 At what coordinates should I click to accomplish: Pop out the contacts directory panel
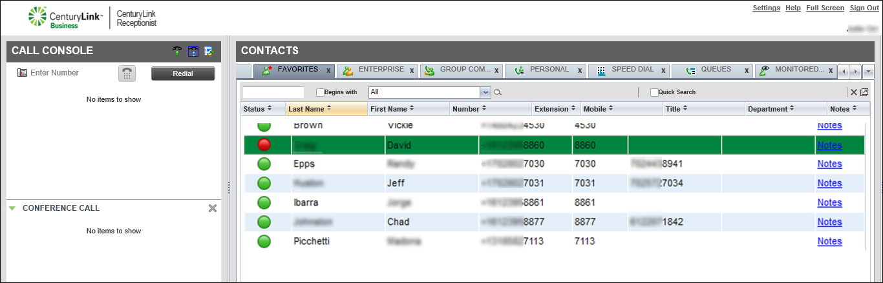864,92
